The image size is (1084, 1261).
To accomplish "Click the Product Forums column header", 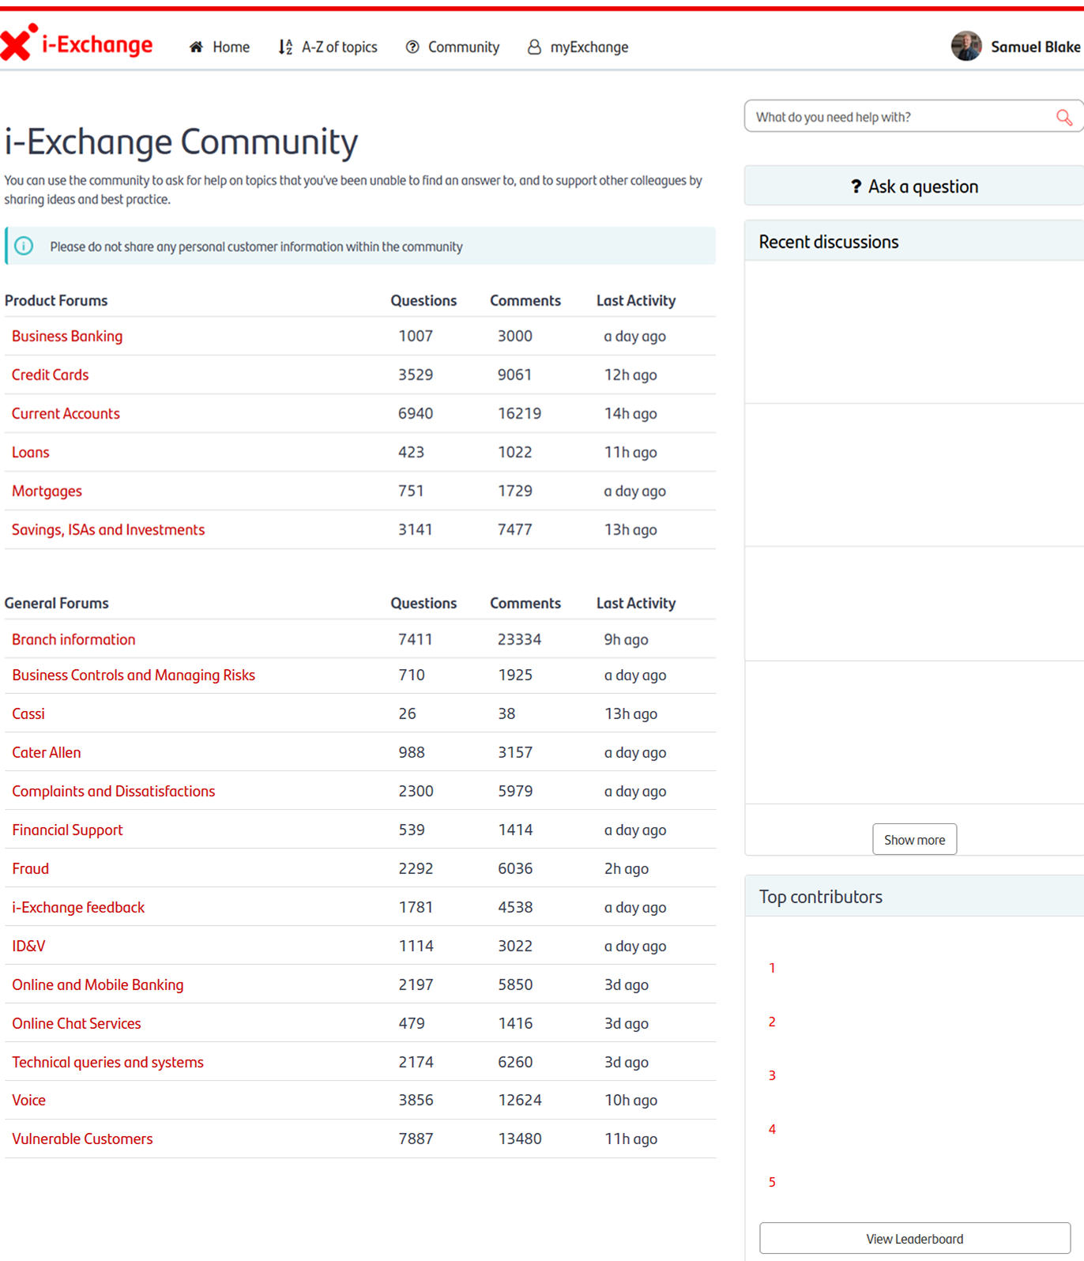I will point(56,301).
